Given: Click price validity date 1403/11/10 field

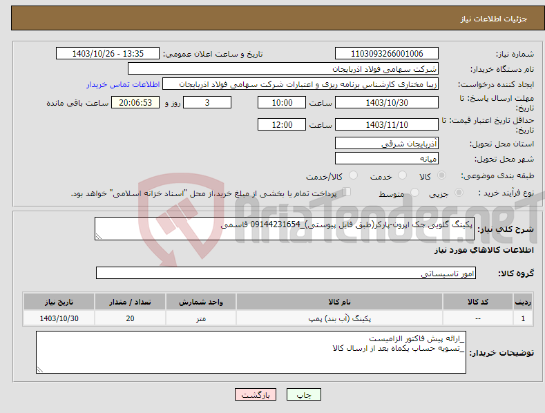Looking at the screenshot, I should pyautogui.click(x=387, y=124).
